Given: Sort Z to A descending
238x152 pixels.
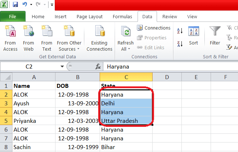Looking at the screenshot, I should coord(180,44).
